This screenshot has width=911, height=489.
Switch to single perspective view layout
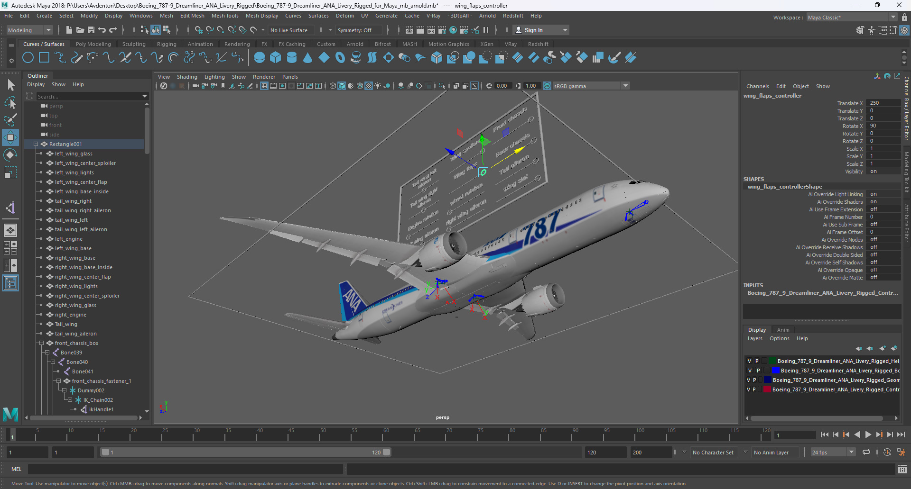pos(10,230)
